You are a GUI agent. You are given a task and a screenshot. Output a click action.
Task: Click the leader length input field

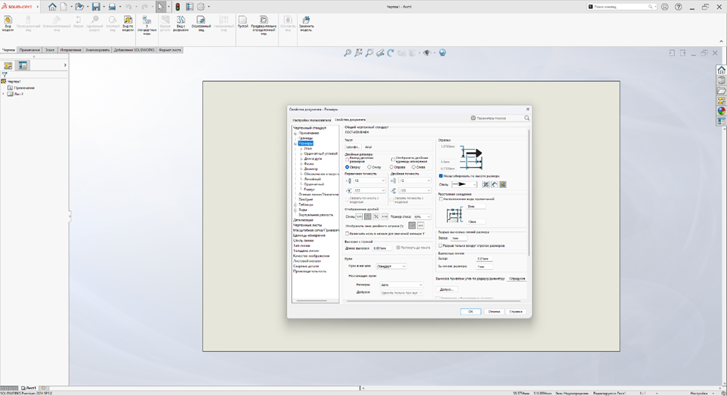[x=381, y=248]
